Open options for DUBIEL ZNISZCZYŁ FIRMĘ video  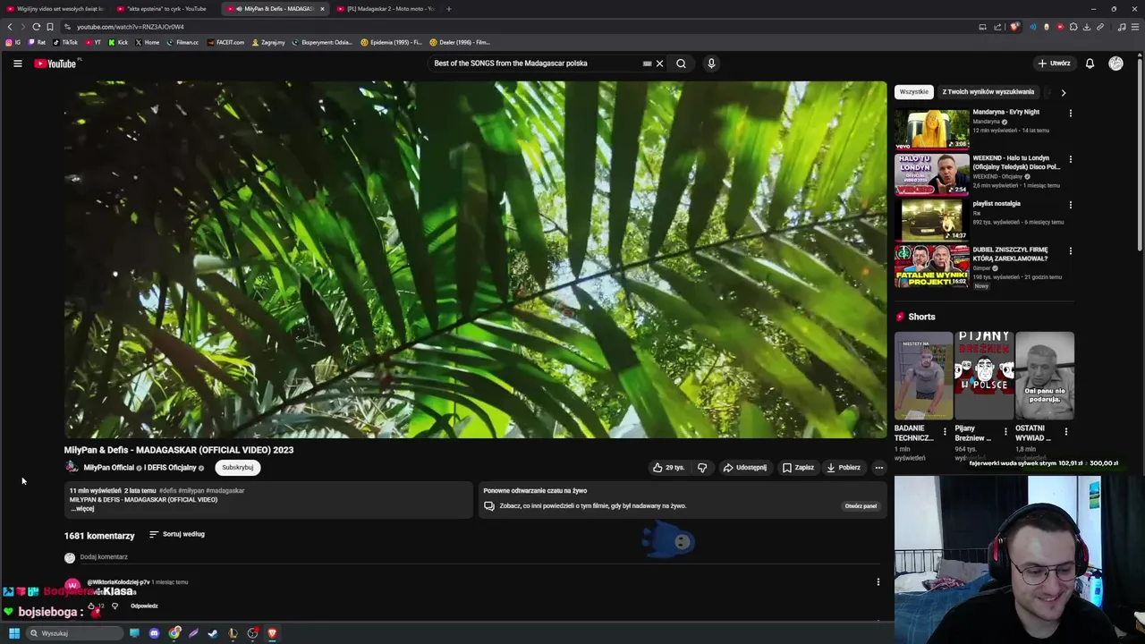(1070, 251)
